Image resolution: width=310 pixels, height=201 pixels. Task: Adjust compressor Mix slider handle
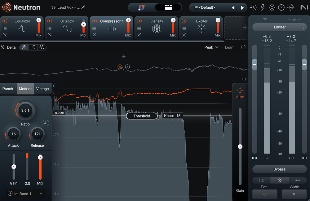coord(40,157)
